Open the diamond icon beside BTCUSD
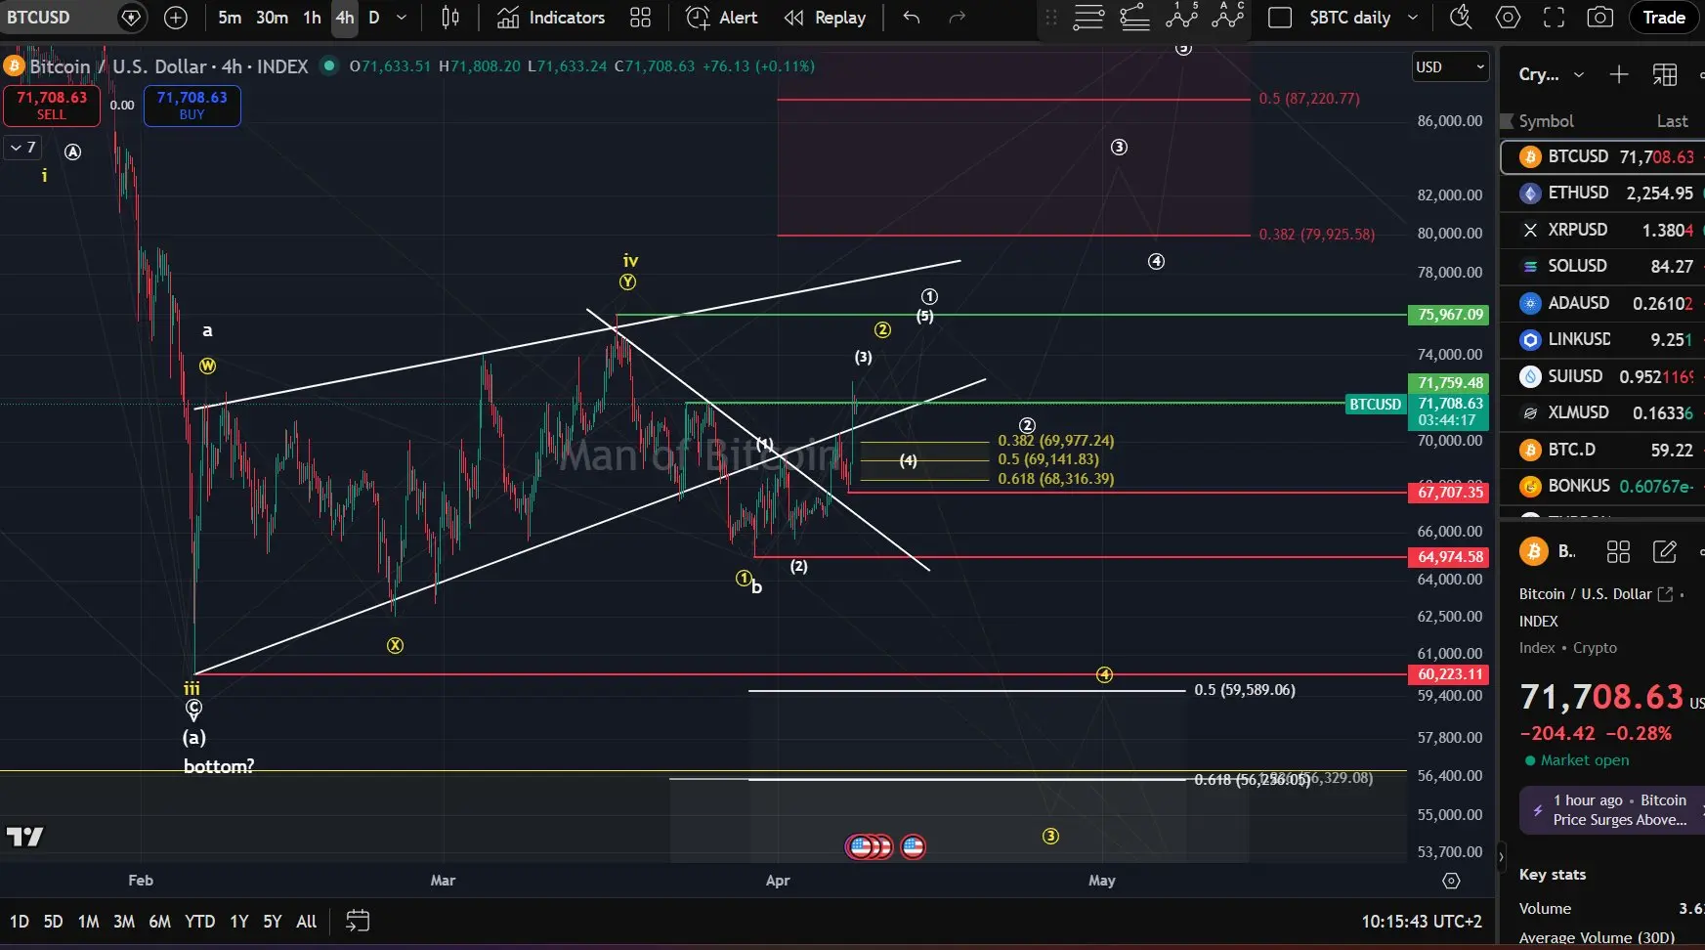 [x=131, y=18]
